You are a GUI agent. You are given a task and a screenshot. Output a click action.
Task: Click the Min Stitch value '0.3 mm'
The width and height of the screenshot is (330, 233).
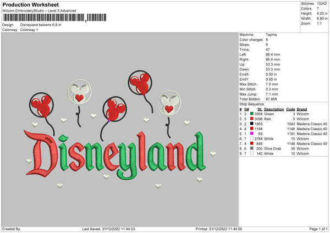point(272,89)
